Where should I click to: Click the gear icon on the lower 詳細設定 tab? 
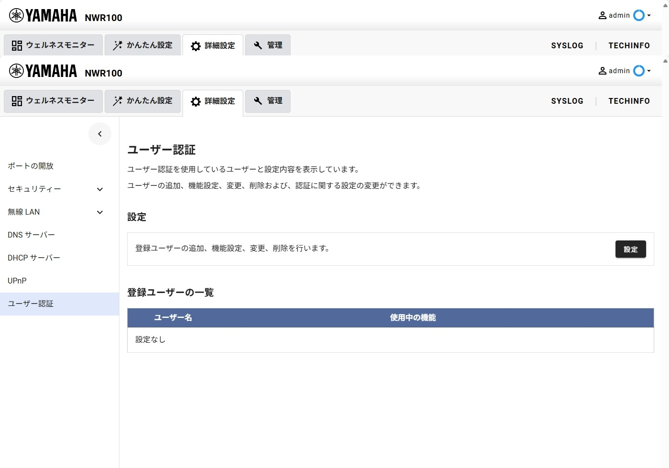pos(196,101)
